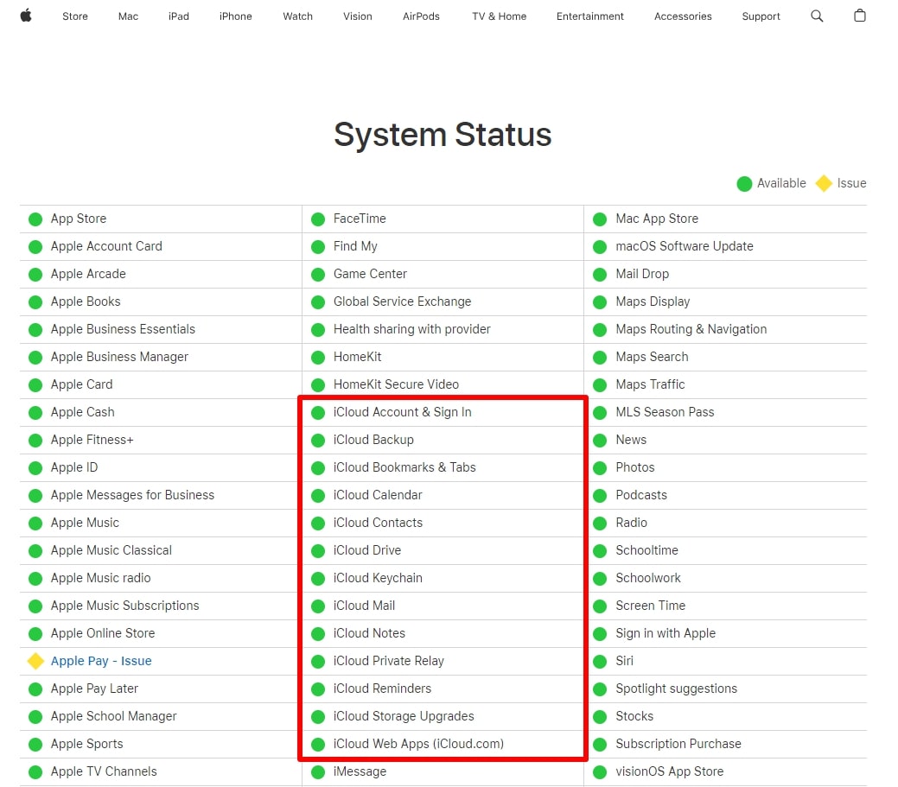The image size is (898, 787).
Task: Open the Support menu item
Action: coord(761,16)
